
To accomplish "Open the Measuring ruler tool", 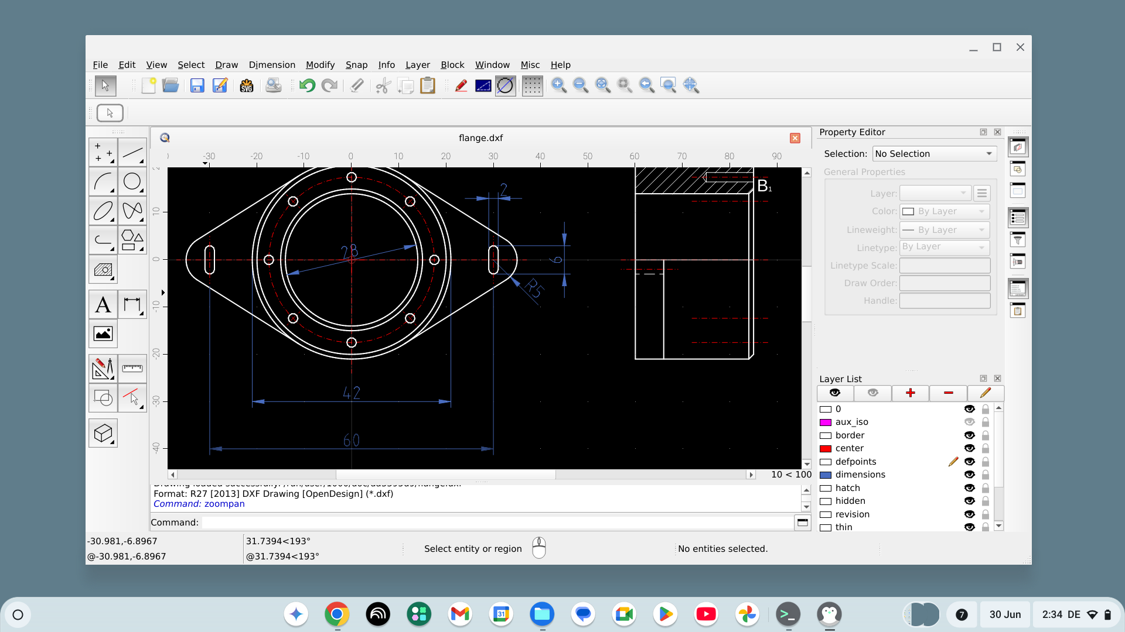I will (132, 369).
